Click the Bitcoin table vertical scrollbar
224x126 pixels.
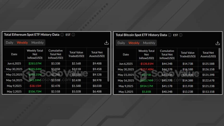click(x=219, y=59)
